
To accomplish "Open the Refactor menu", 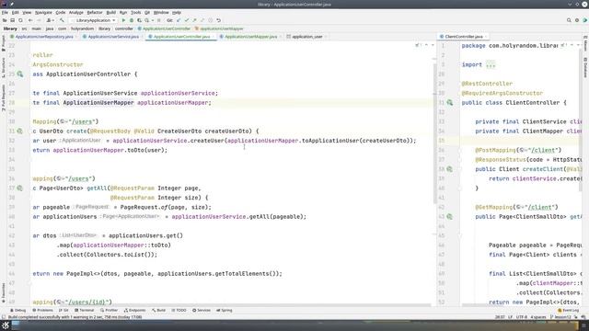I will pos(95,12).
